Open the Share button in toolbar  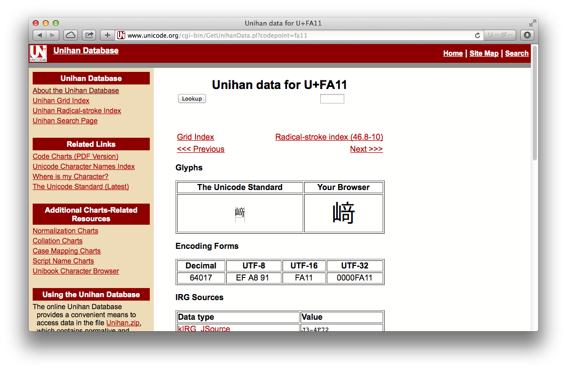(x=89, y=35)
